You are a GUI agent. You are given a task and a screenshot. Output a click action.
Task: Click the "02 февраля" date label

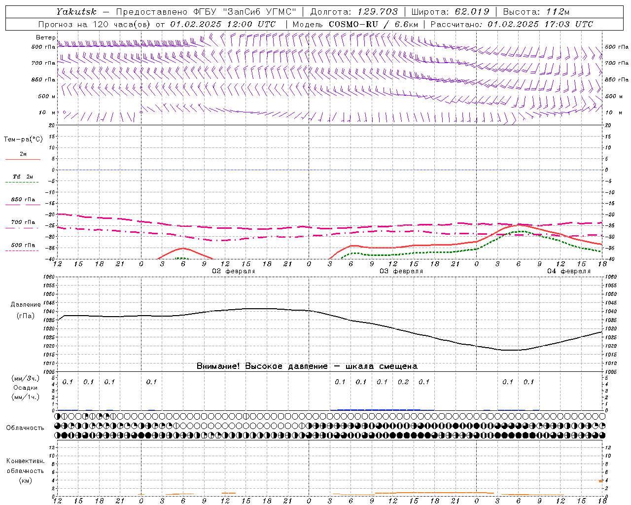point(234,271)
